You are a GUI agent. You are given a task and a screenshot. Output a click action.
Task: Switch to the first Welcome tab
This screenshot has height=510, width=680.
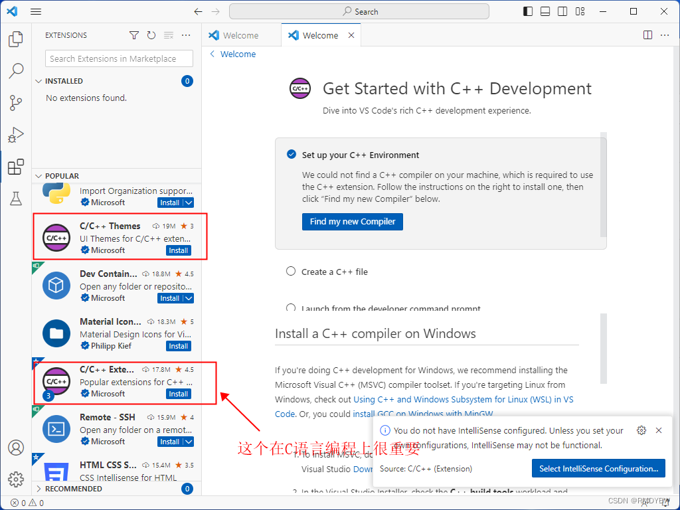tap(241, 36)
